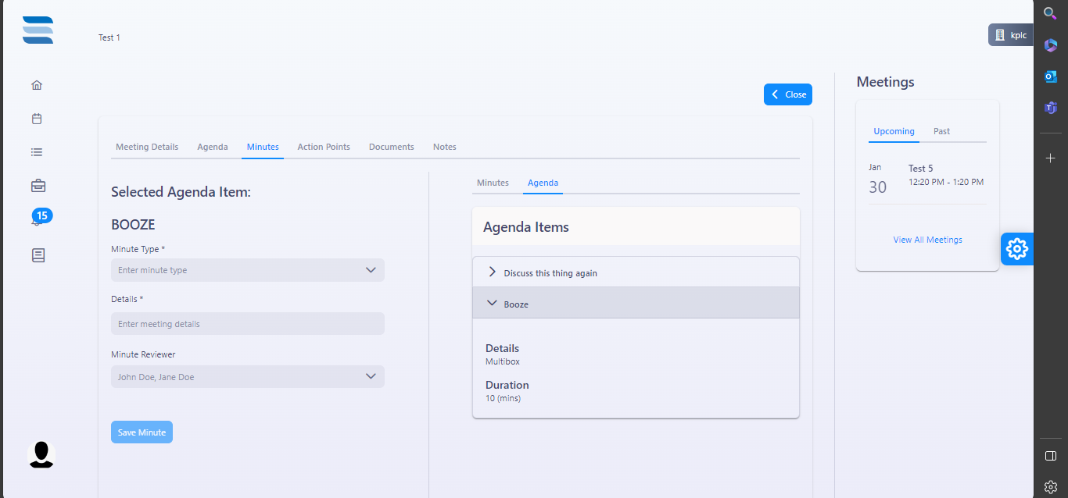The image size is (1068, 498).
Task: Switch to the Meeting Details tab
Action: point(147,147)
